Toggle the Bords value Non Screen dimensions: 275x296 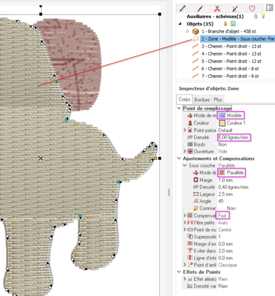(x=223, y=145)
